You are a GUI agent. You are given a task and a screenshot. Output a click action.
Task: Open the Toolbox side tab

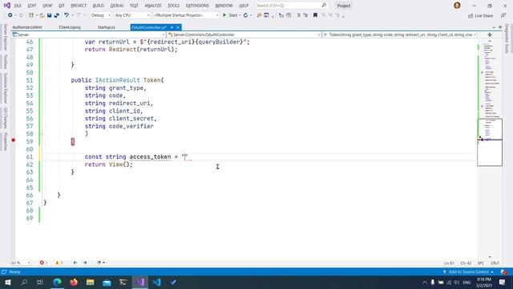(6, 62)
